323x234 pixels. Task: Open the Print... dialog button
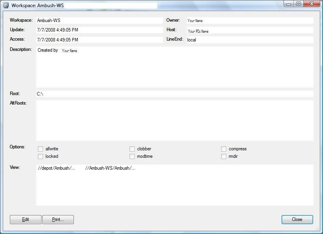(58, 219)
